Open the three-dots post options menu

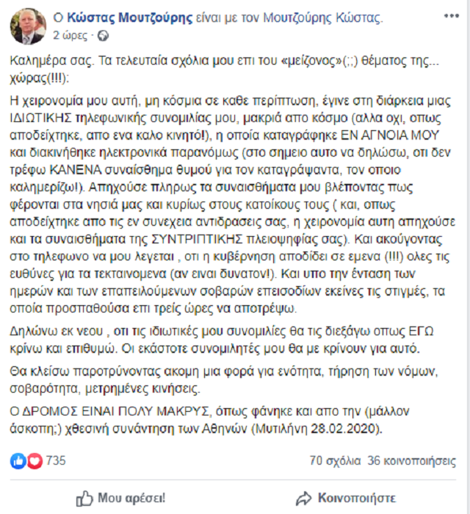452,15
